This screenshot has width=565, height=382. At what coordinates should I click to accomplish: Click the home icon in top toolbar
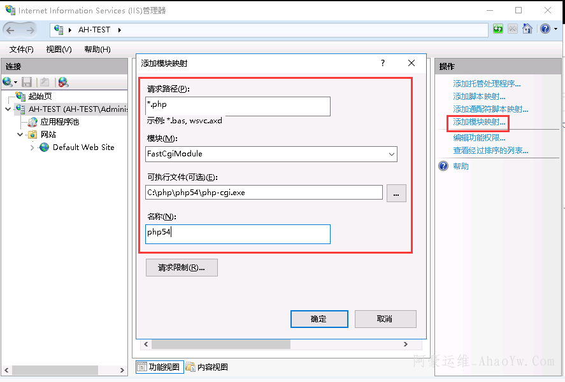click(527, 29)
